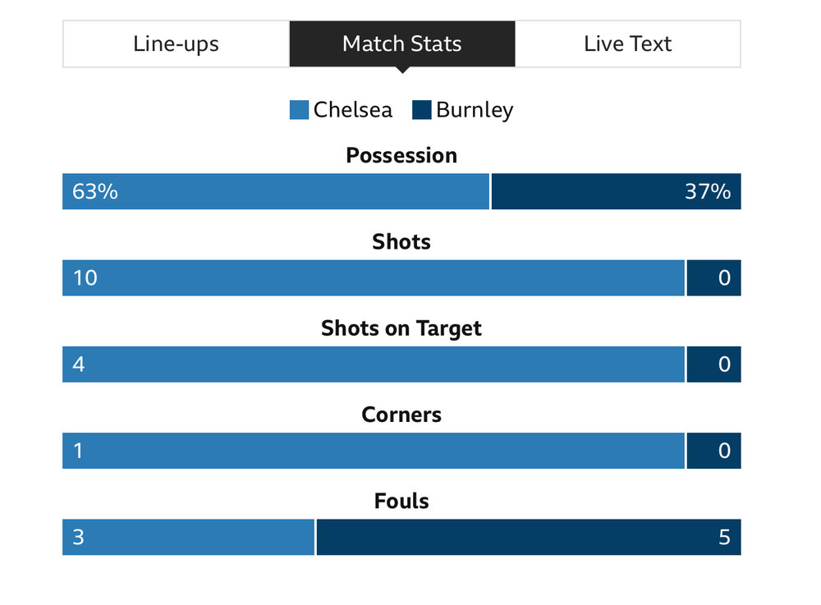Select the Match Stats tab
The width and height of the screenshot is (821, 605).
[x=402, y=44]
